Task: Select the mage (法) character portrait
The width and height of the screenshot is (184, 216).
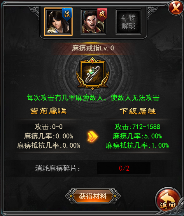Action: 58,22
